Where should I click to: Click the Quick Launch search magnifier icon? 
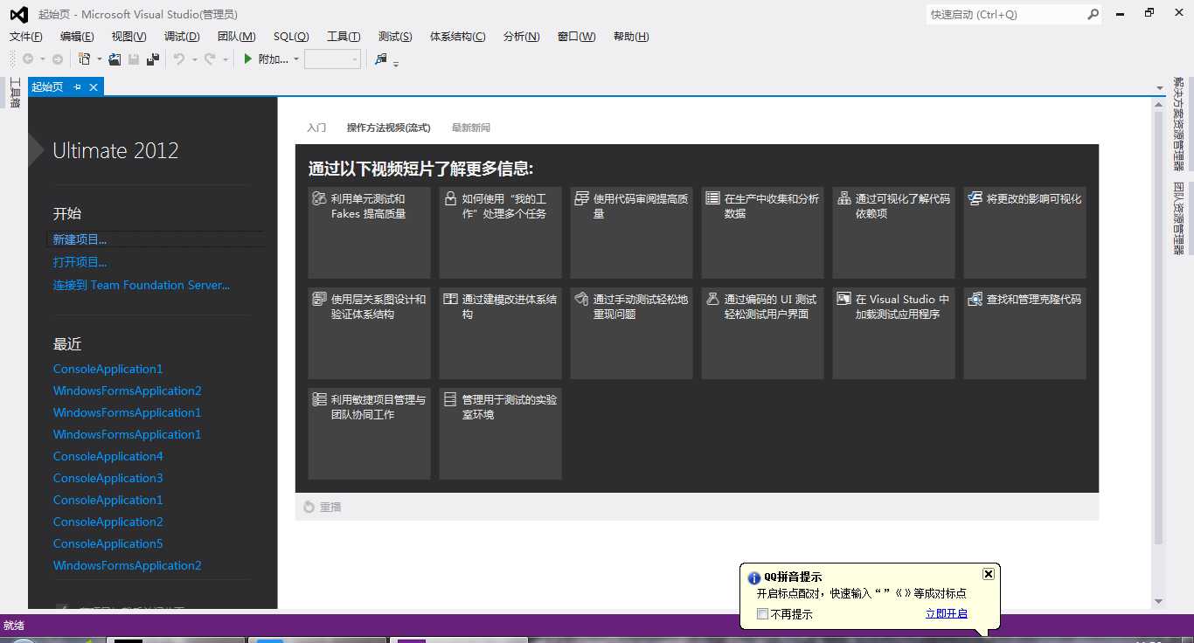(1093, 14)
